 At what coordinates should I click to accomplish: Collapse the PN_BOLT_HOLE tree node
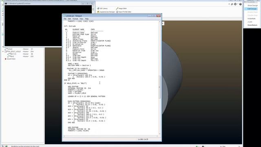(x=3, y=52)
